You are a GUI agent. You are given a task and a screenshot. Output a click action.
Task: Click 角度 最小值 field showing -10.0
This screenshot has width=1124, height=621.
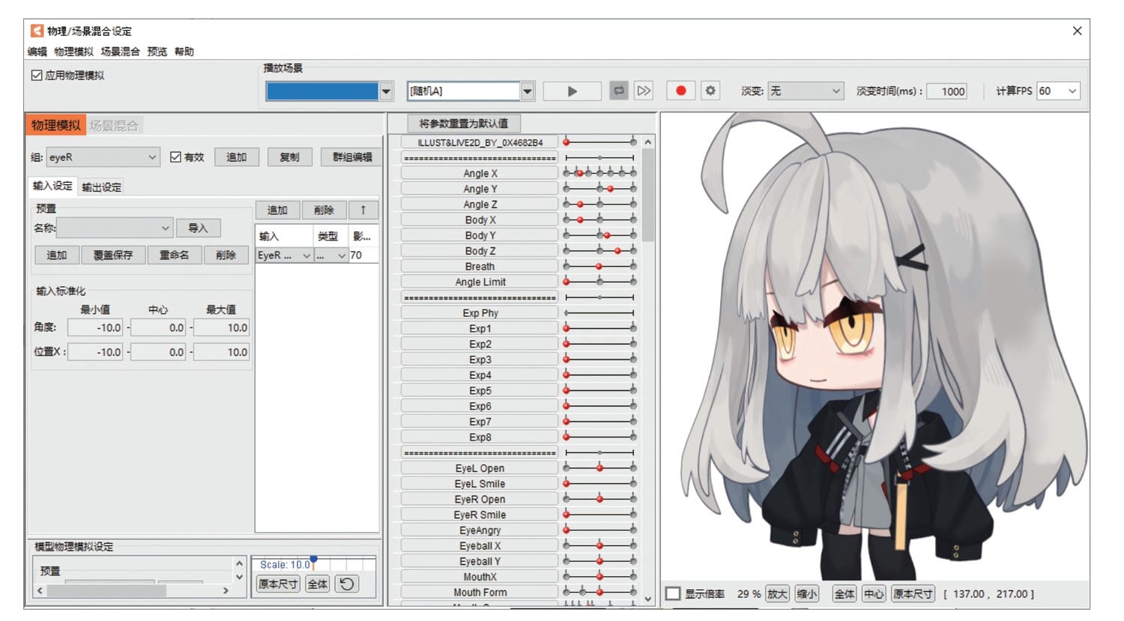(x=95, y=328)
